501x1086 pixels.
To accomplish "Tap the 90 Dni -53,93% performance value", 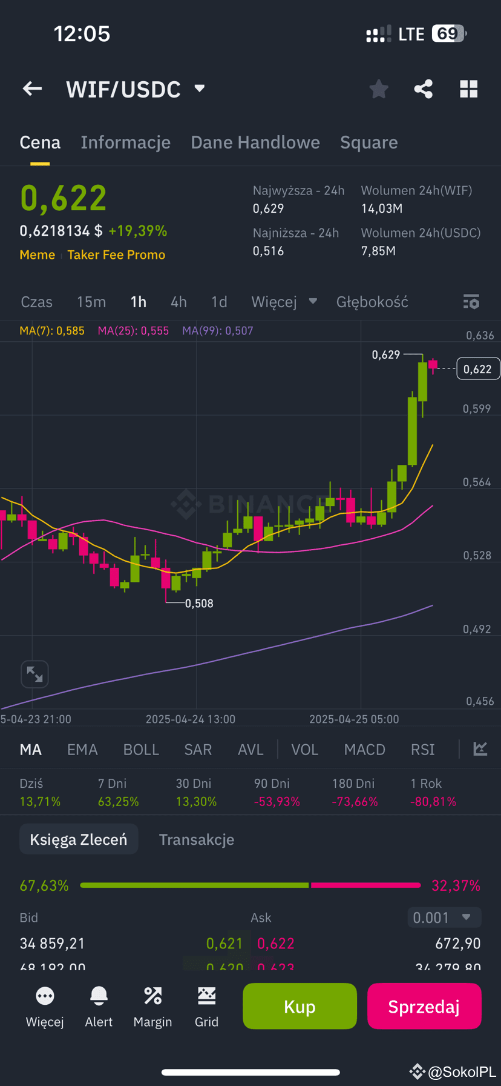I will pos(277,801).
